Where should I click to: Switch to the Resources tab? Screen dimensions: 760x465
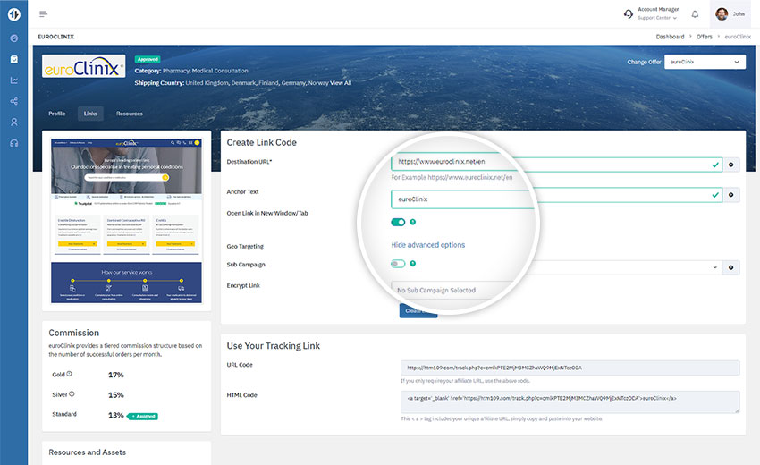coord(130,114)
